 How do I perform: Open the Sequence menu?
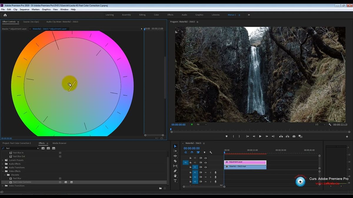pos(24,9)
